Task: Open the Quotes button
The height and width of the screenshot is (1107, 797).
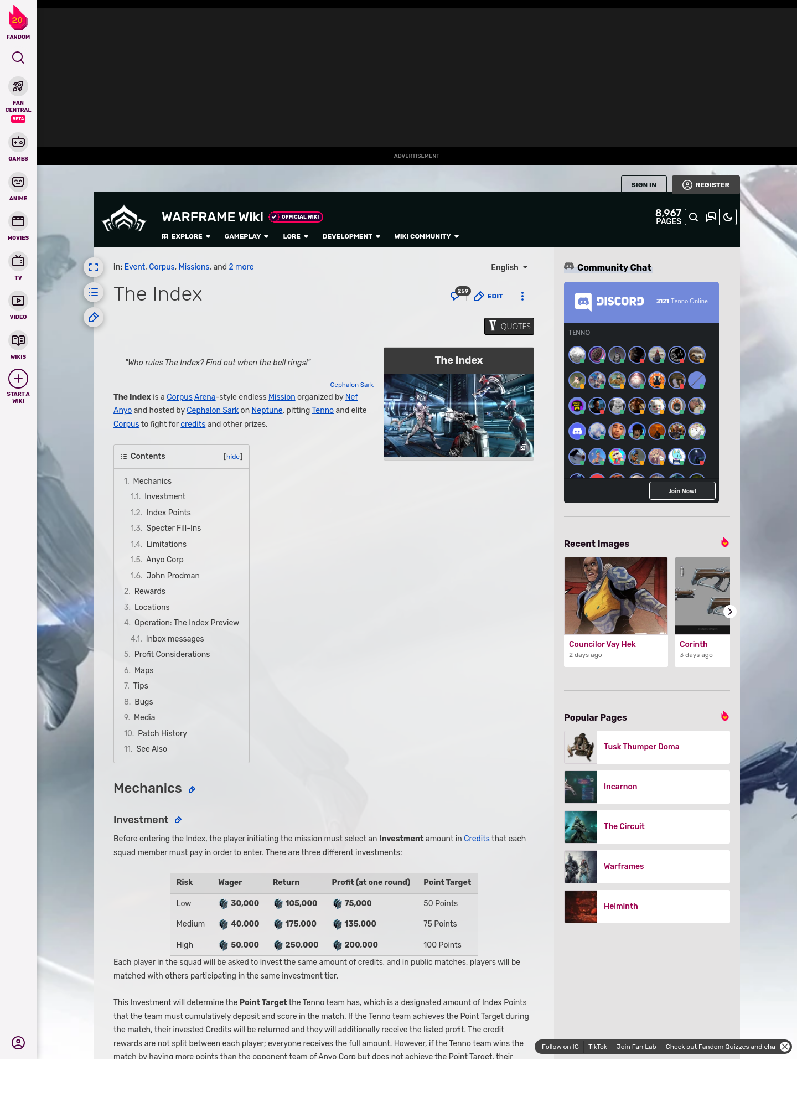Action: (509, 326)
